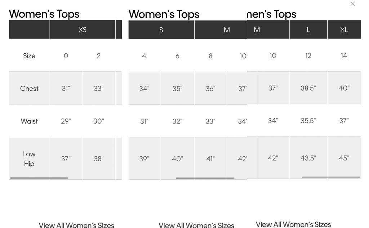Screen dimensions: 369x228
Task: Select the Chest row label
Action: pos(29,88)
